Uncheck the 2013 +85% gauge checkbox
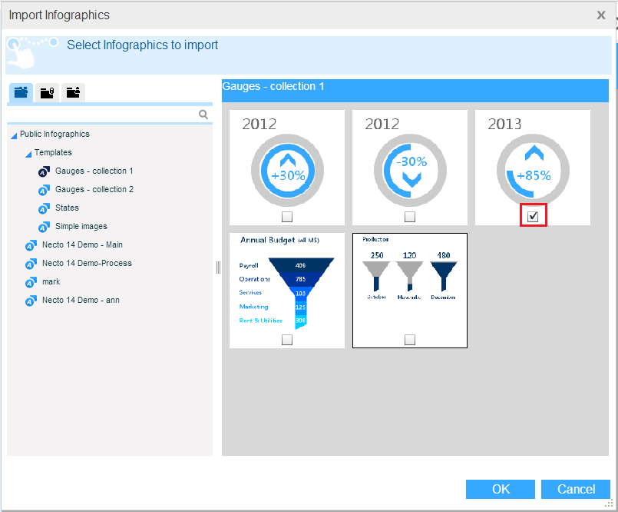618x512 pixels. pos(533,217)
